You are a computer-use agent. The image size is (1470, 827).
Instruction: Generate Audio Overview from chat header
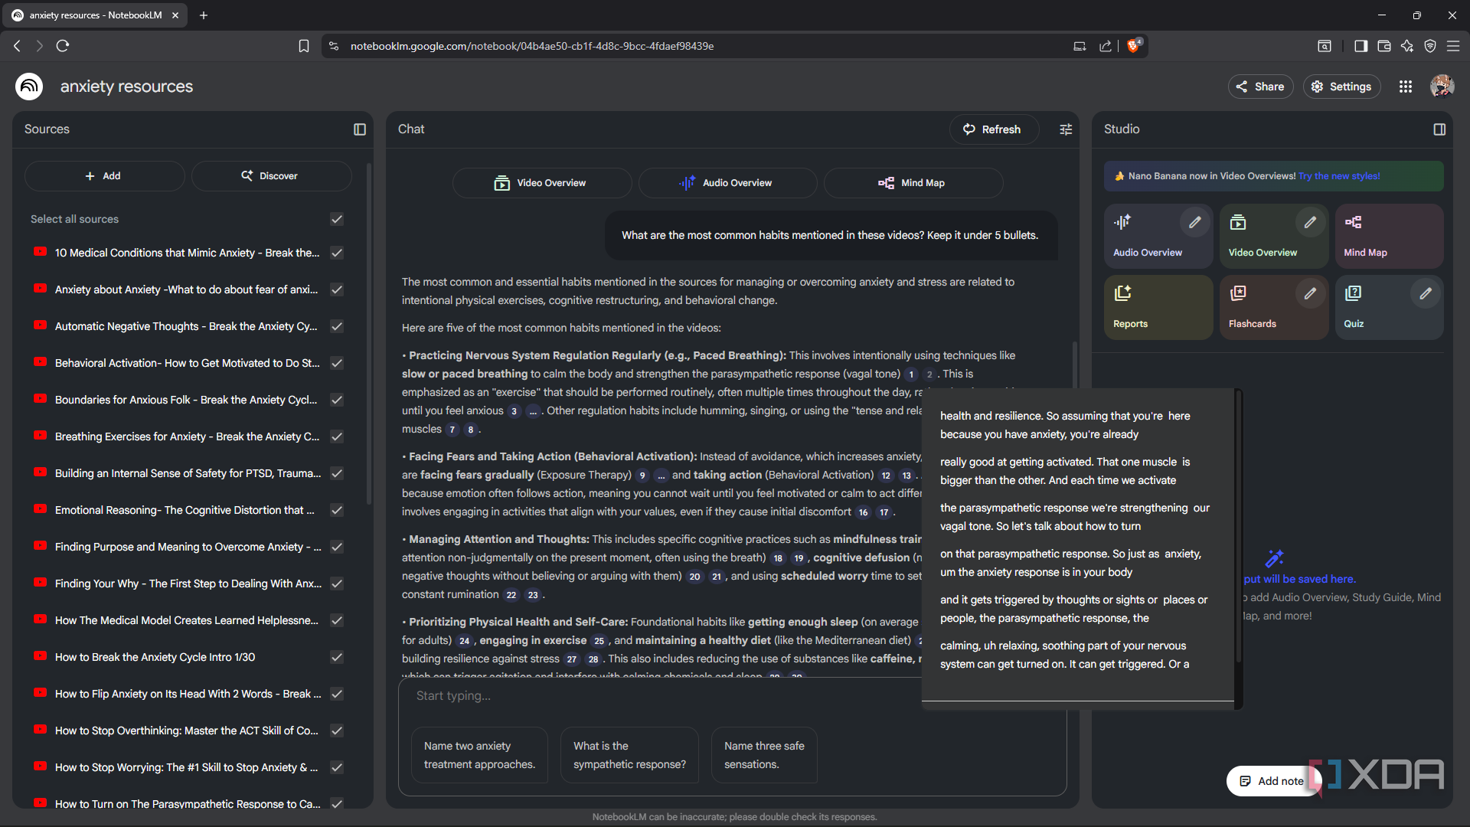click(x=727, y=183)
